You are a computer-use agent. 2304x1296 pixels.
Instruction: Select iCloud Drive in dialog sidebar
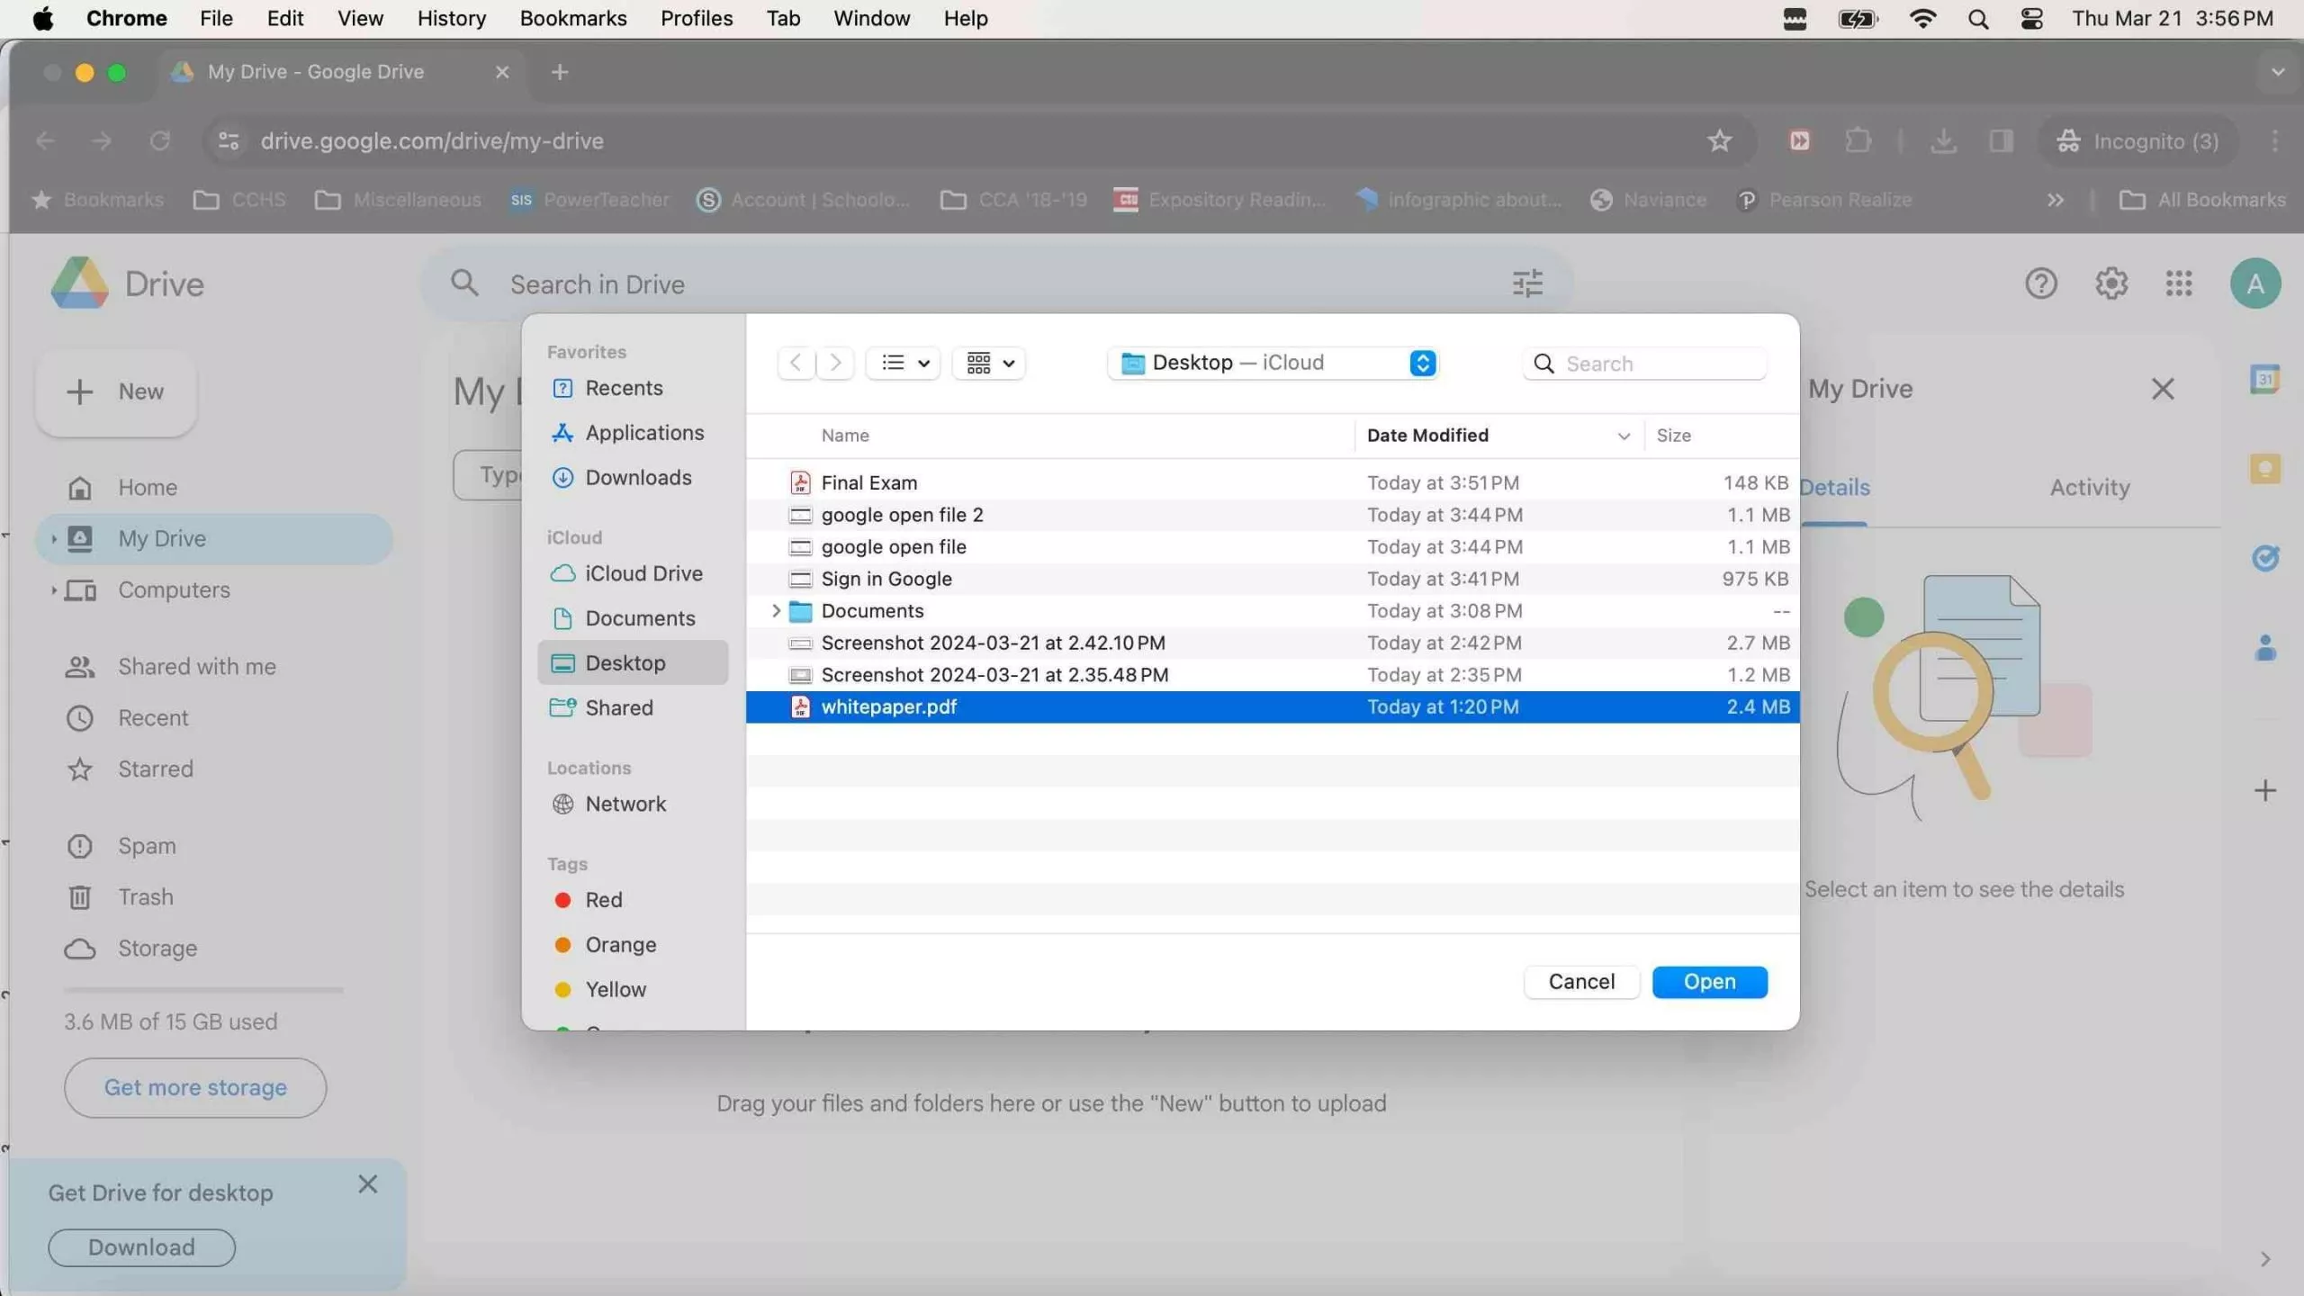click(x=643, y=573)
